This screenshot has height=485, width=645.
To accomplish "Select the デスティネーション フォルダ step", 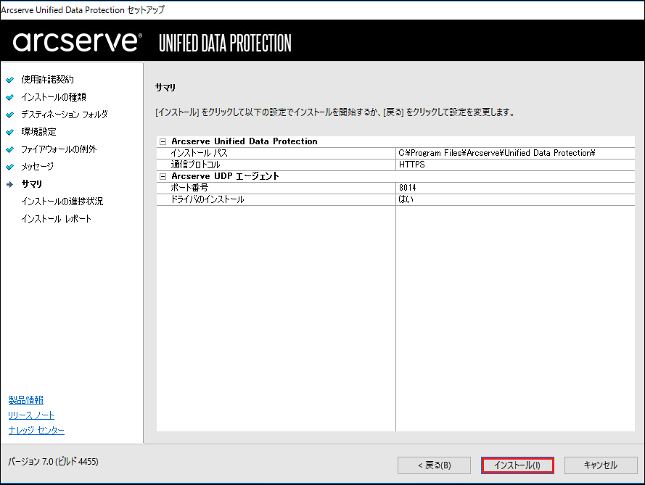I will 64,115.
